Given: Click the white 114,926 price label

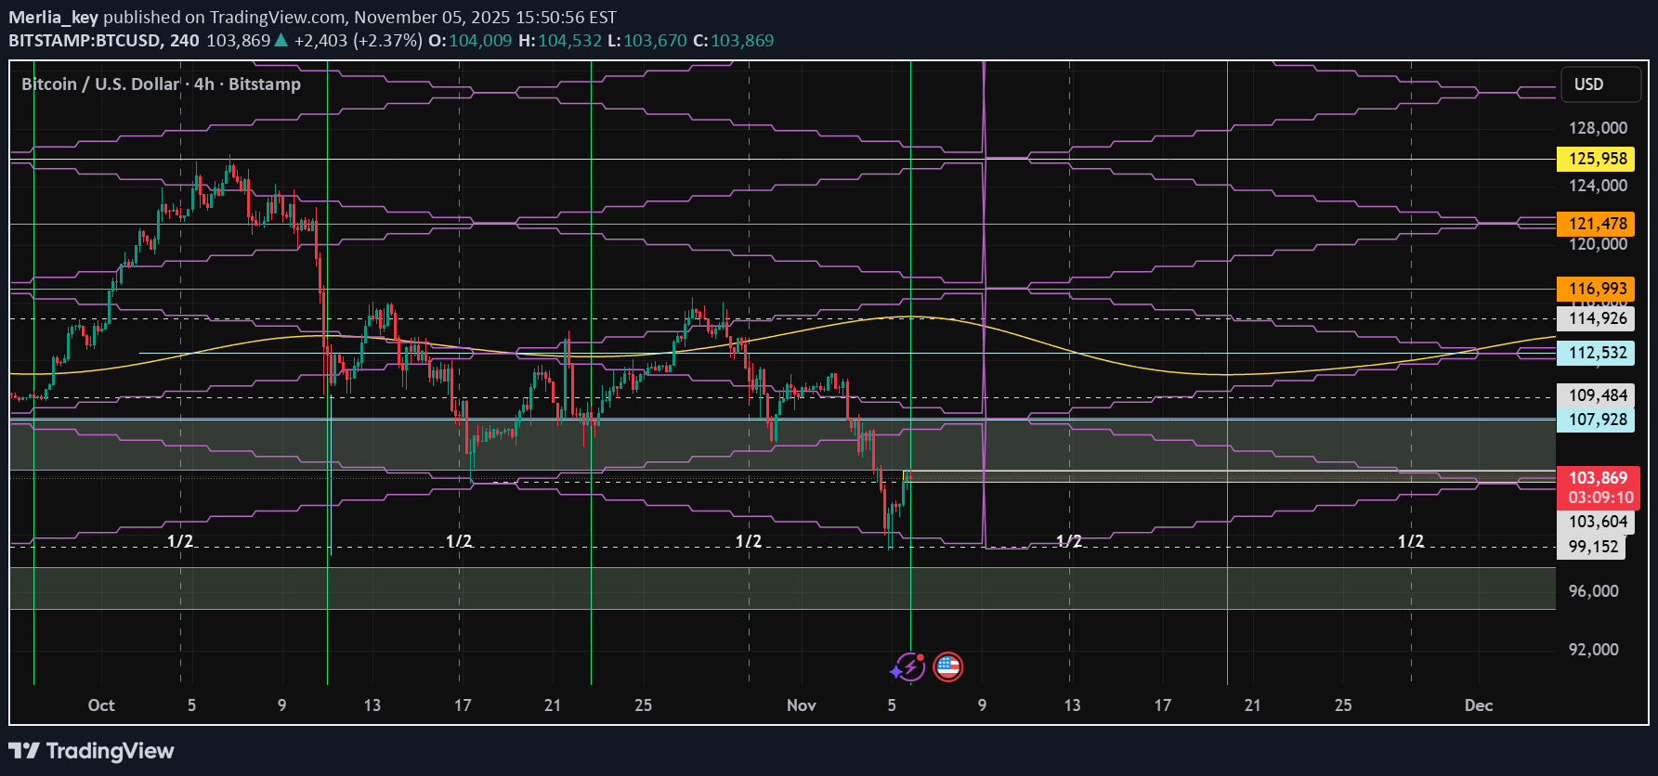Looking at the screenshot, I should pos(1597,318).
